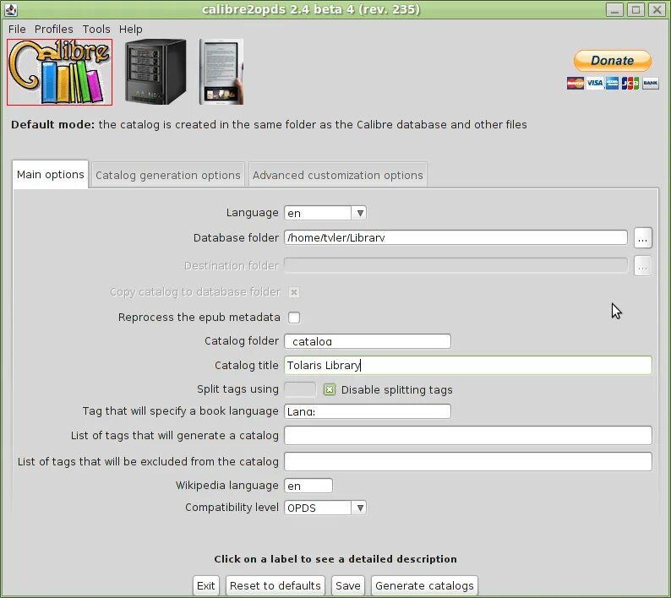671x598 pixels.
Task: Open Advanced customization options tab
Action: coord(338,175)
